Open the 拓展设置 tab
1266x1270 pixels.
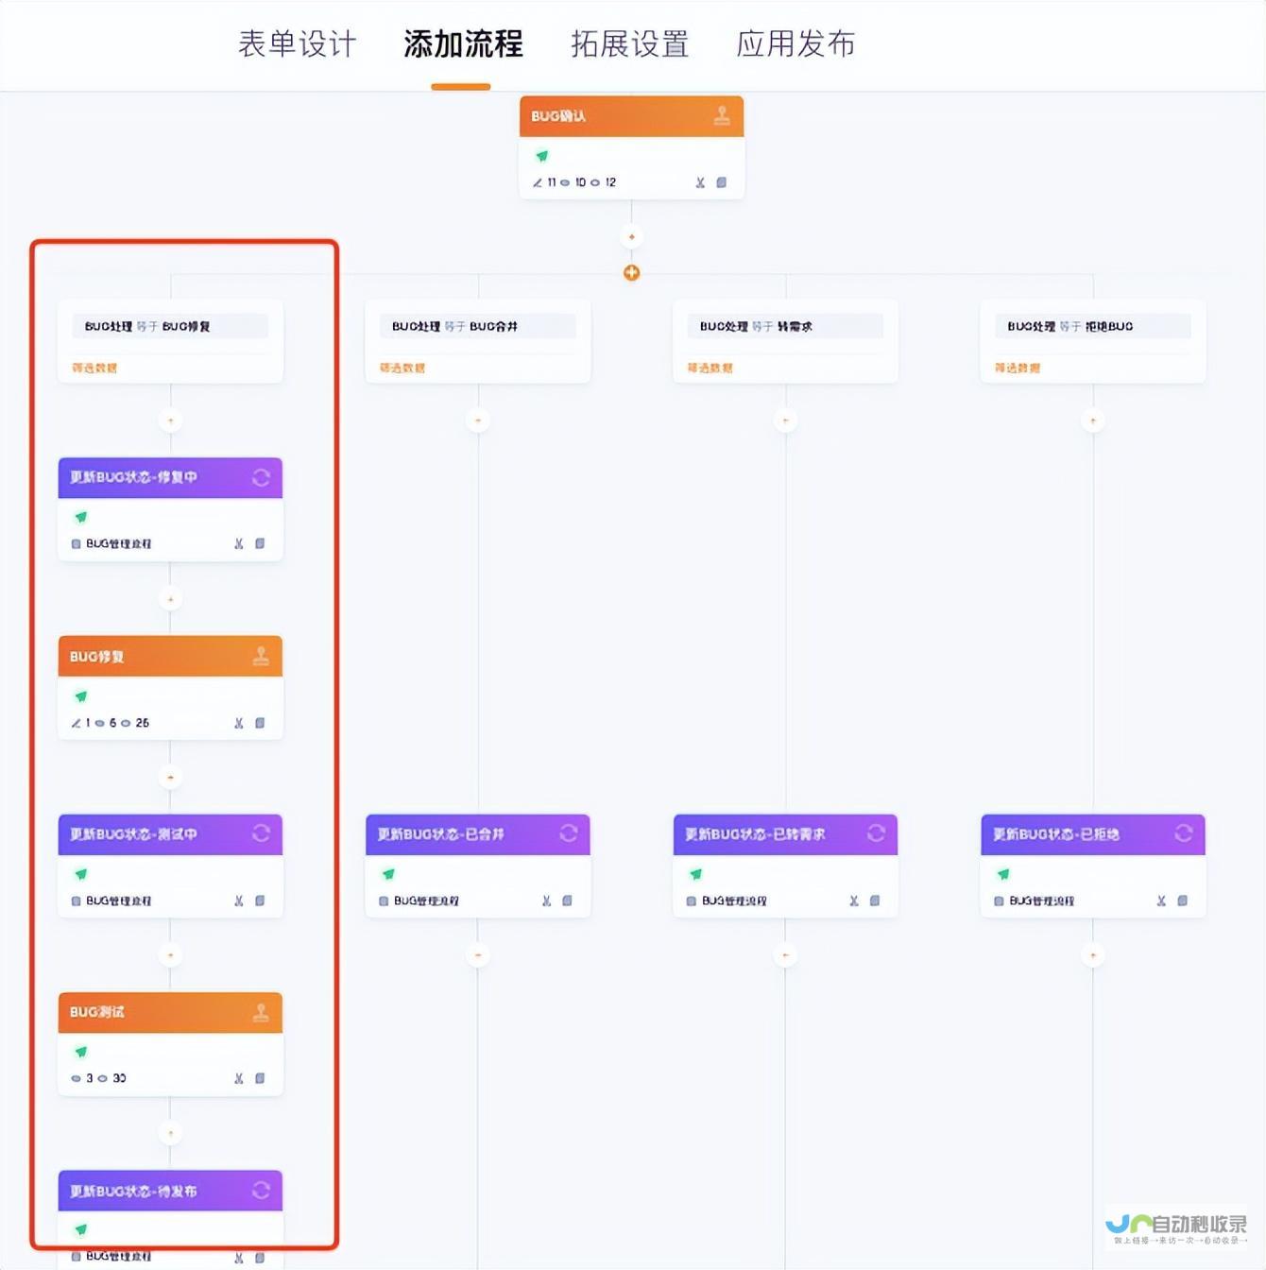[x=629, y=44]
